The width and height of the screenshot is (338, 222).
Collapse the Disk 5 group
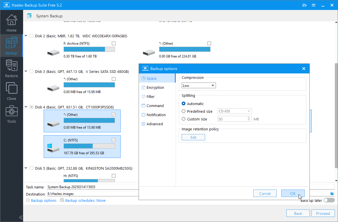click(26, 168)
